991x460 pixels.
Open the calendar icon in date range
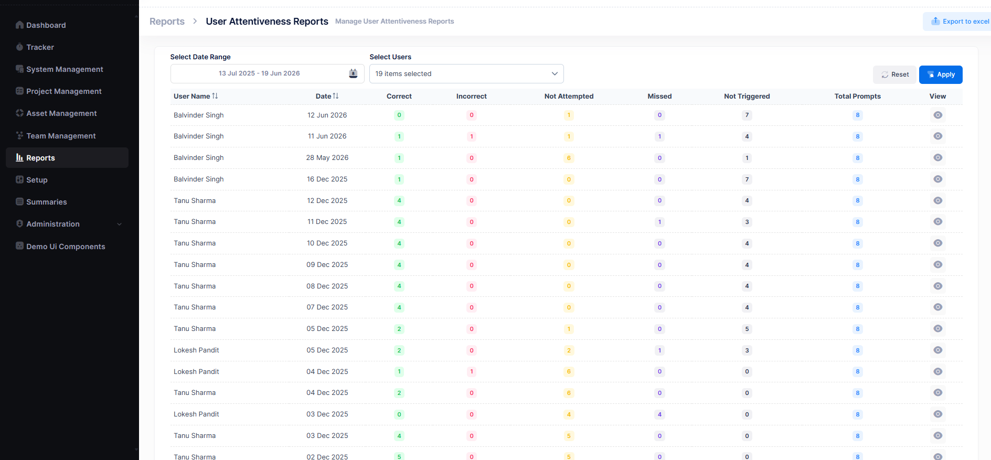point(353,73)
